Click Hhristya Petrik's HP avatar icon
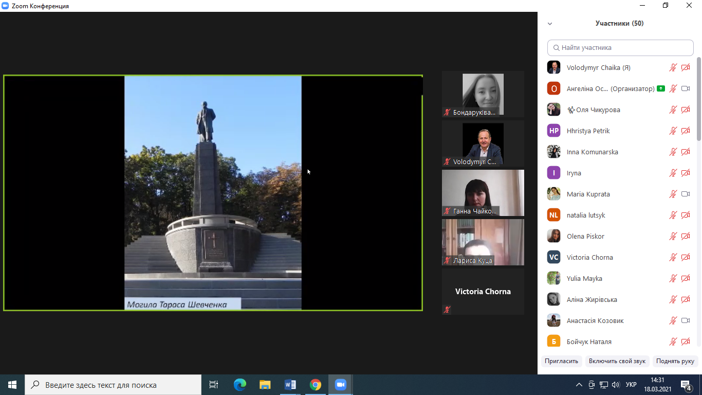Screen dimensions: 702x395 coord(553,131)
